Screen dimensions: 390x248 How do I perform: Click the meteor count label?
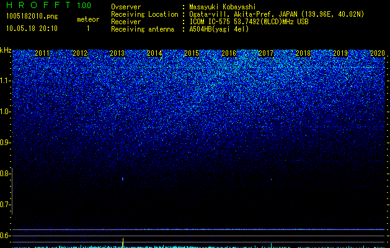88,19
